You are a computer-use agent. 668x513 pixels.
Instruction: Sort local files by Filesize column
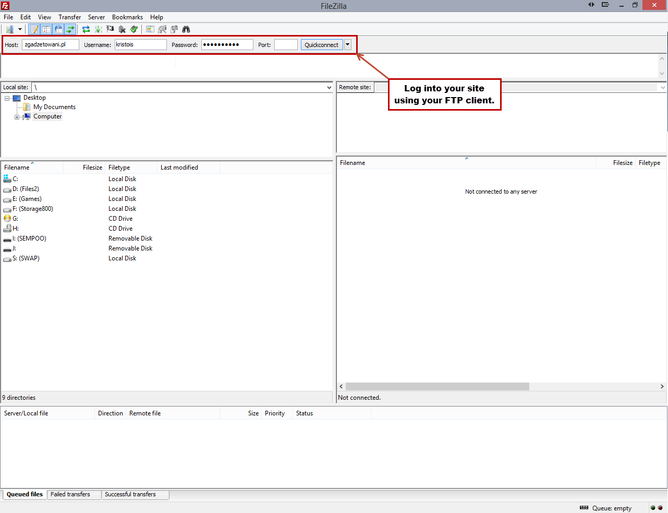(x=84, y=168)
